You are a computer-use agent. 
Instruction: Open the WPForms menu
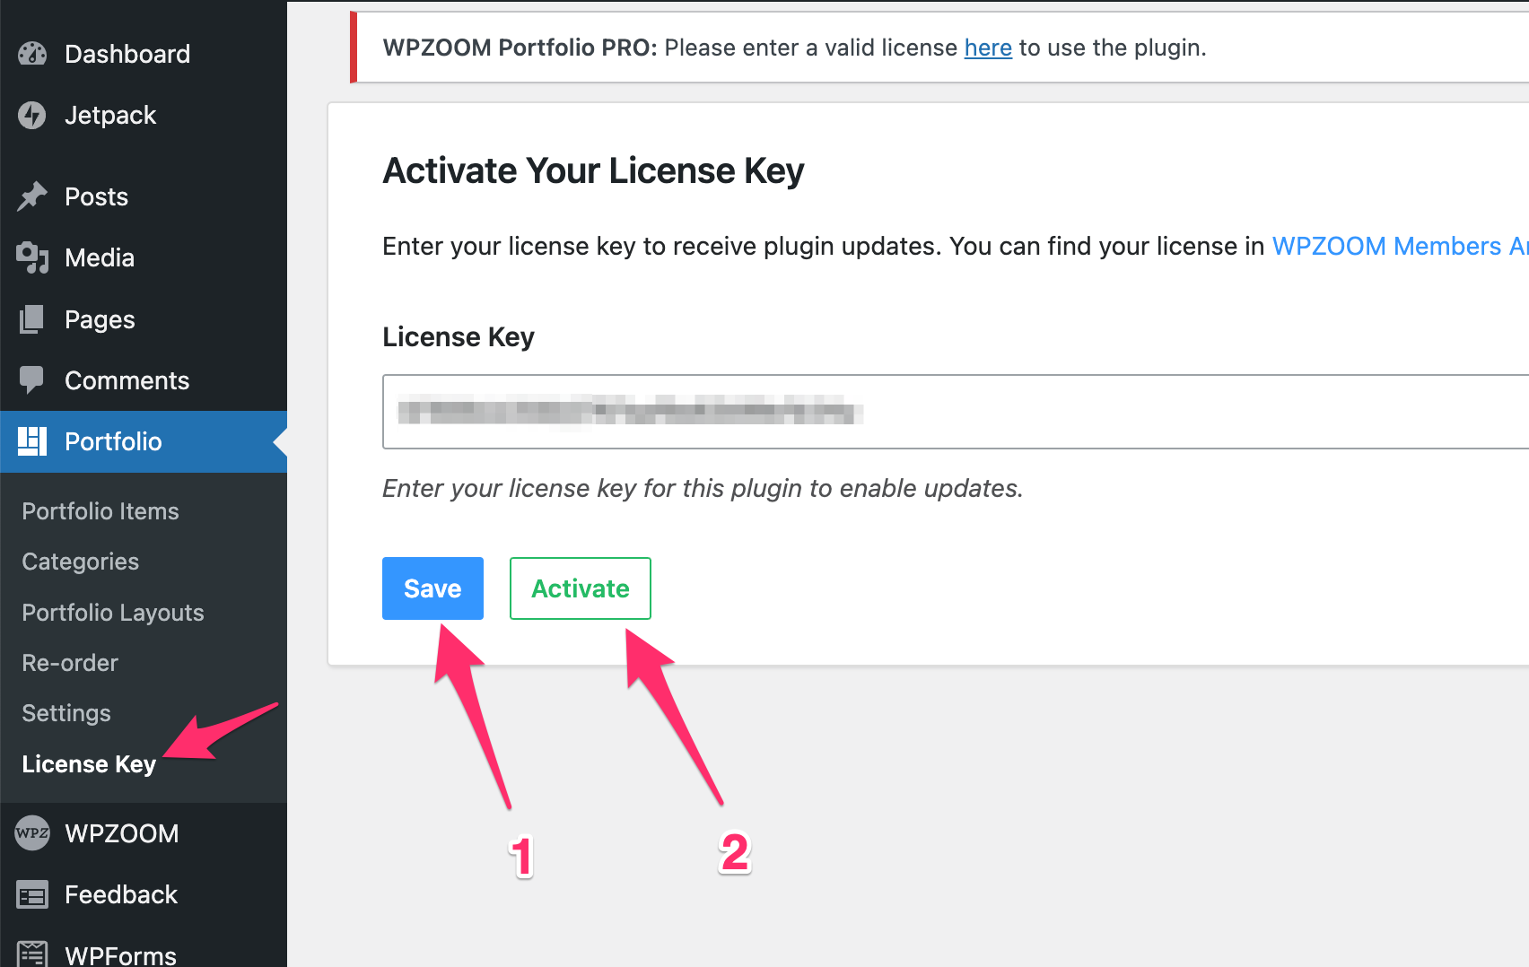[x=120, y=954]
